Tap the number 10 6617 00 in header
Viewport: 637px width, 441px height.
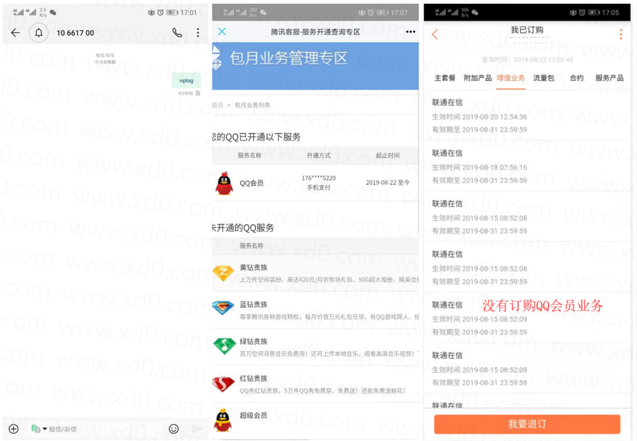click(x=75, y=33)
